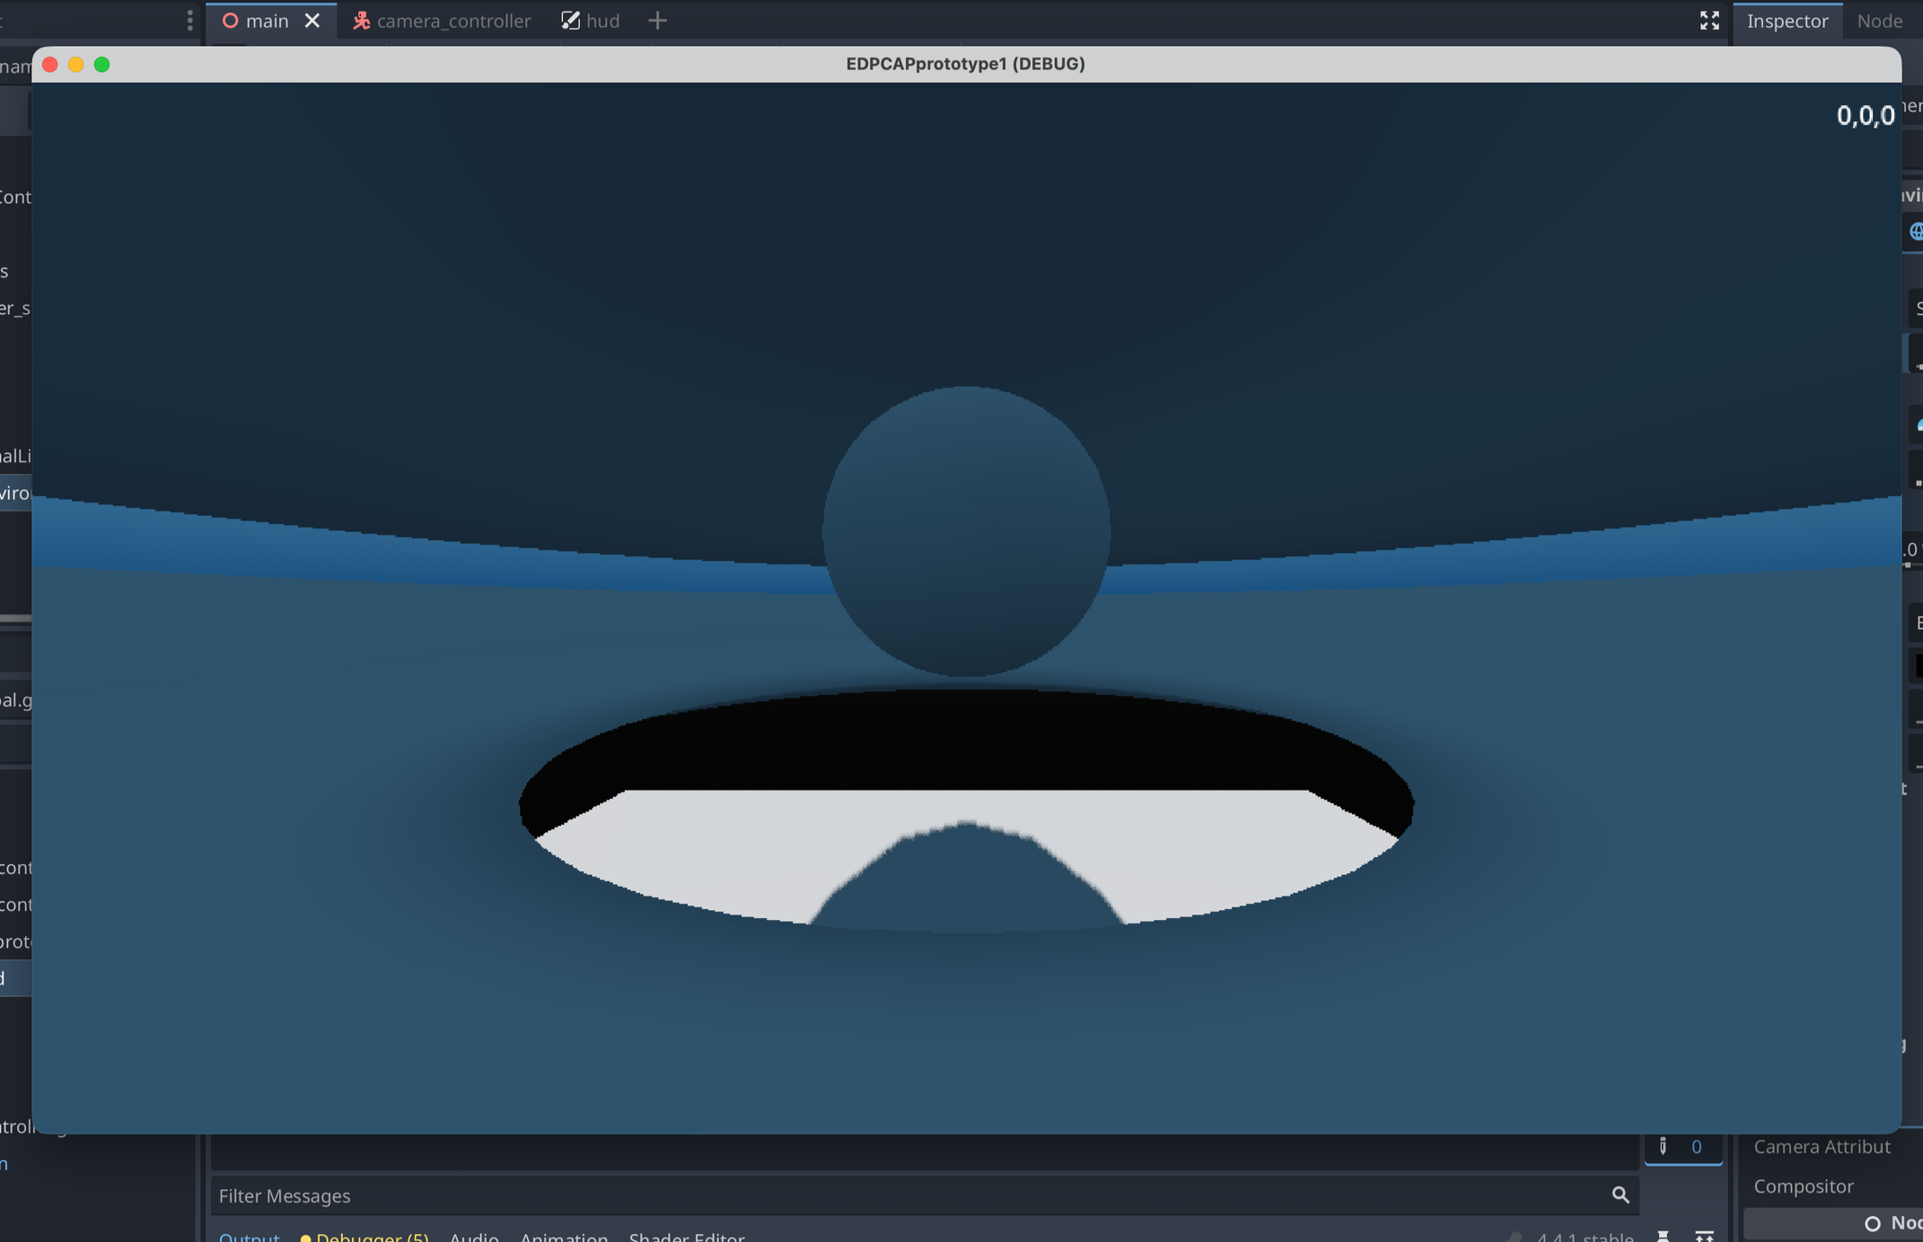Click the search icon in Filter Messages

pyautogui.click(x=1620, y=1194)
